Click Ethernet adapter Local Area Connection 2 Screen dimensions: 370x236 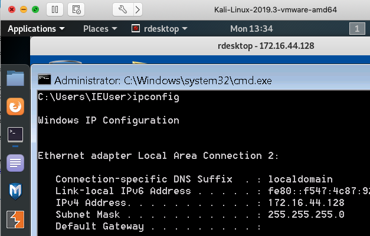(158, 155)
